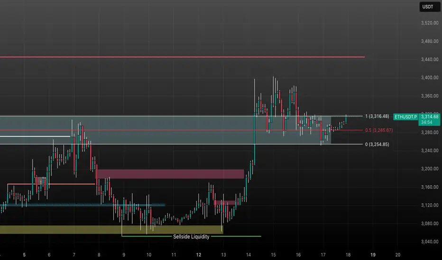This screenshot has height=260, width=442.
Task: Select the small grey box near date 6
Action: 40,180
